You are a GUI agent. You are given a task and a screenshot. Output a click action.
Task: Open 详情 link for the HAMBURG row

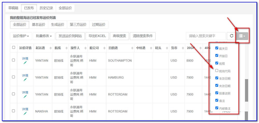coord(25,75)
